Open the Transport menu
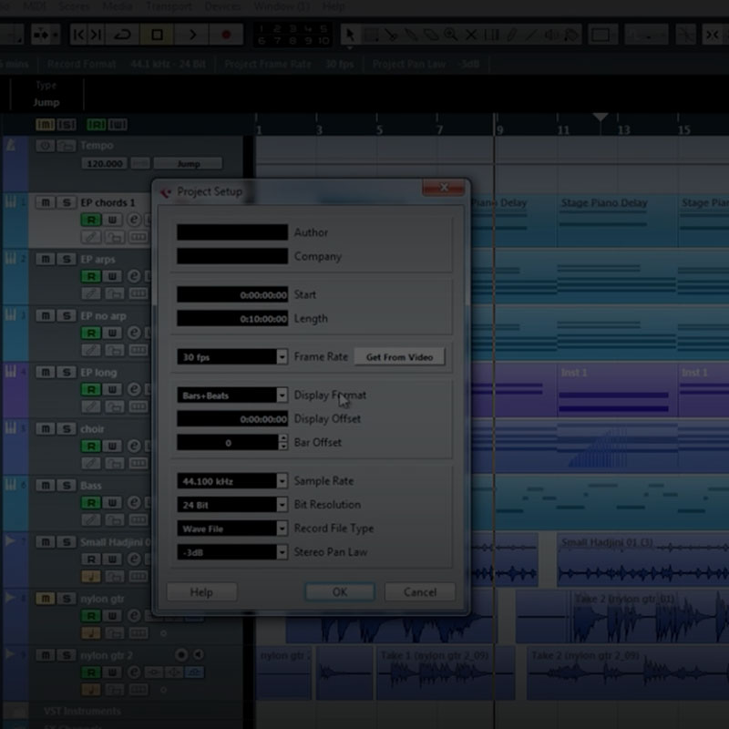Viewport: 729px width, 729px height. pyautogui.click(x=169, y=7)
